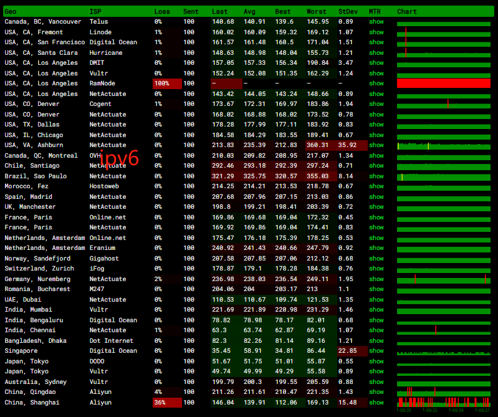Screen dimensions: 498x417
Task: Click show link for Fremont Linode row
Action: 376,32
